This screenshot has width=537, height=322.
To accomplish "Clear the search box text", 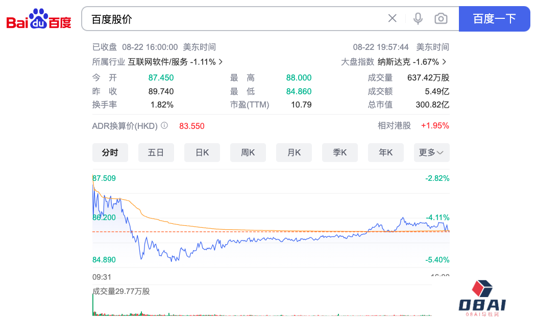I will 392,19.
